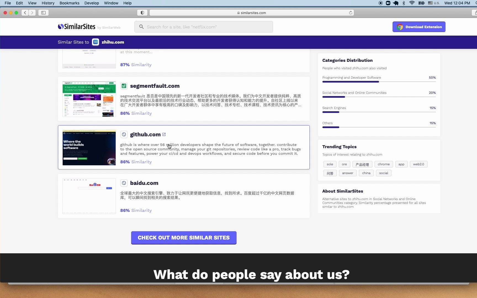Go back with the browser back arrow
This screenshot has width=477, height=298.
[25, 13]
